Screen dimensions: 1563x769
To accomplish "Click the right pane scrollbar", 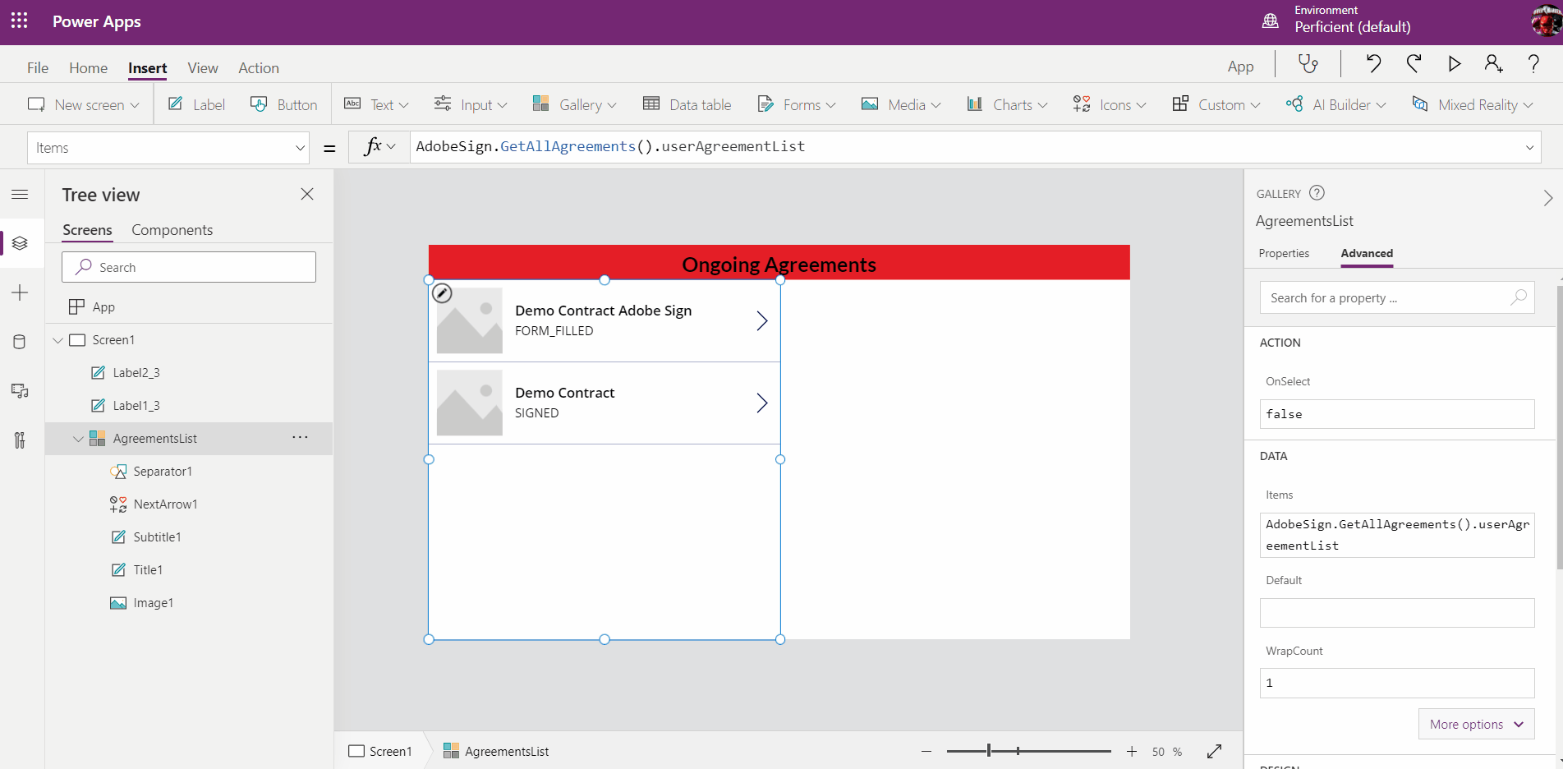I will (1559, 427).
